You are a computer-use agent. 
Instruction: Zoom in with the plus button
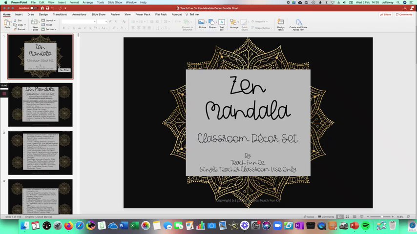tap(393, 217)
